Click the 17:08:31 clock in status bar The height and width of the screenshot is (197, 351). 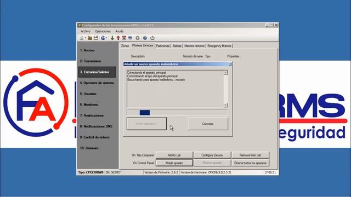(270, 172)
